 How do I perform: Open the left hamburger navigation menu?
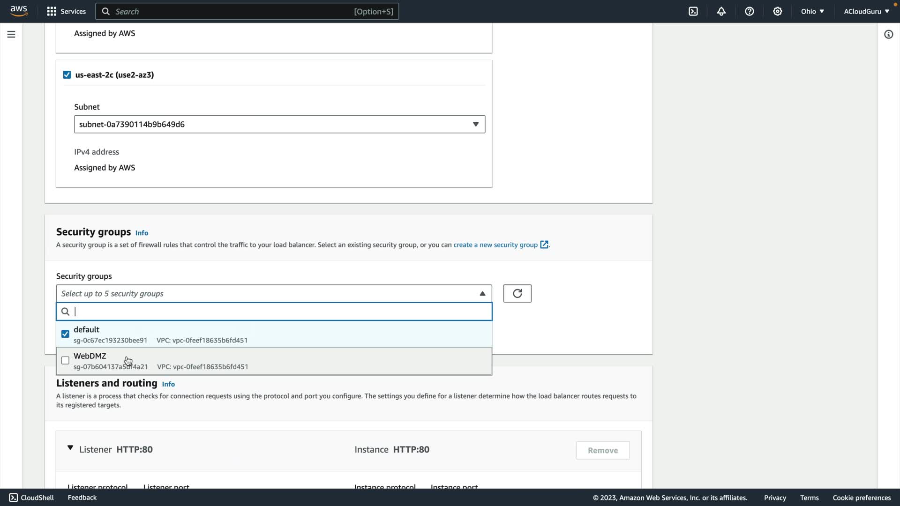click(11, 34)
